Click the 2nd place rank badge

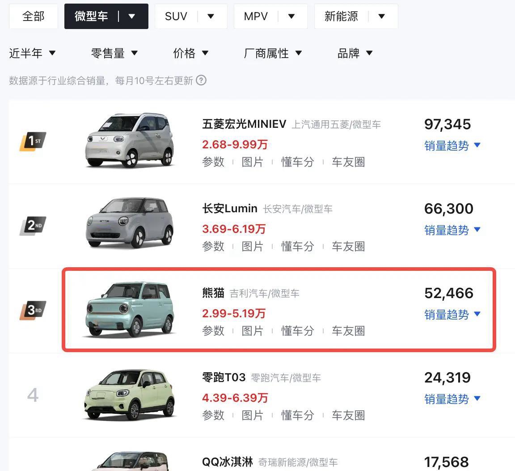point(33,226)
